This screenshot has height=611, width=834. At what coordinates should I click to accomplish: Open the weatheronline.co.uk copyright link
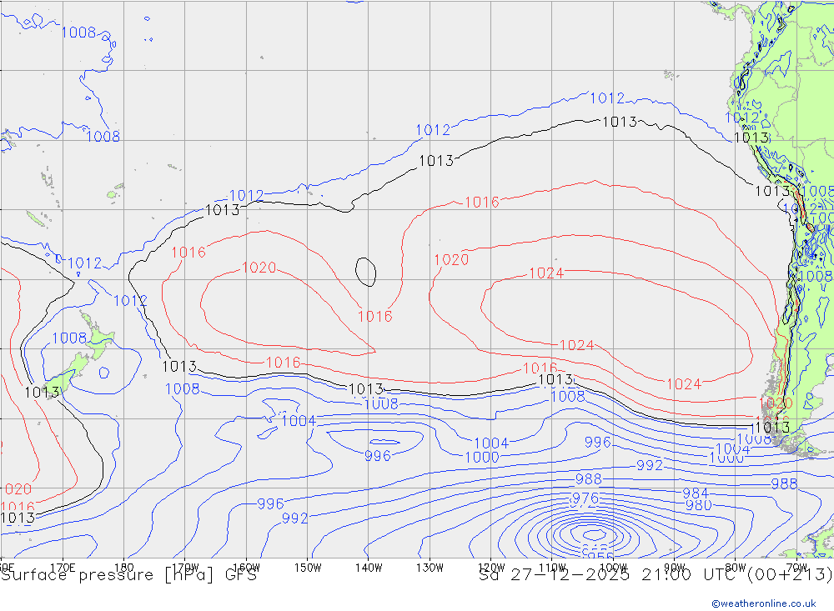[763, 603]
